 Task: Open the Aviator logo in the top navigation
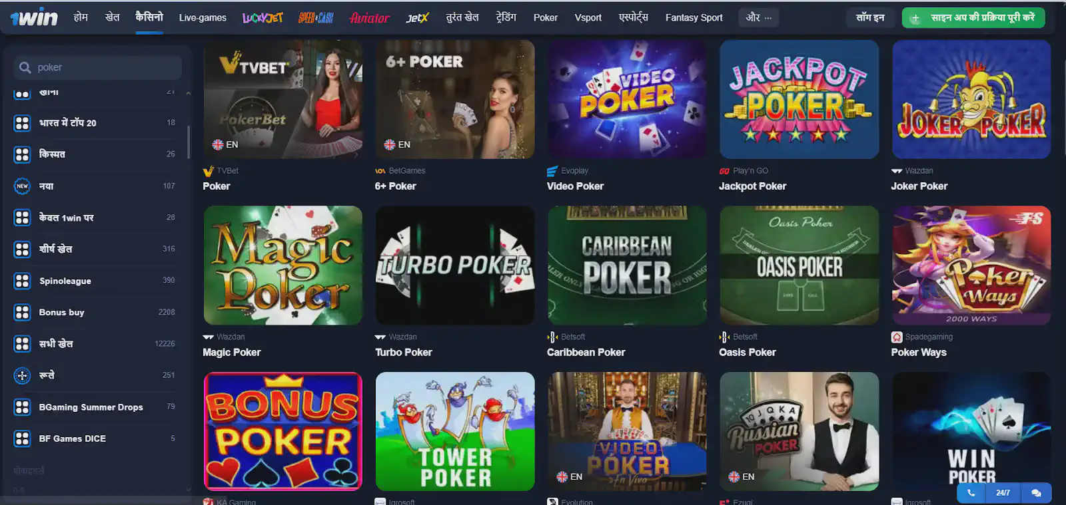tap(370, 18)
